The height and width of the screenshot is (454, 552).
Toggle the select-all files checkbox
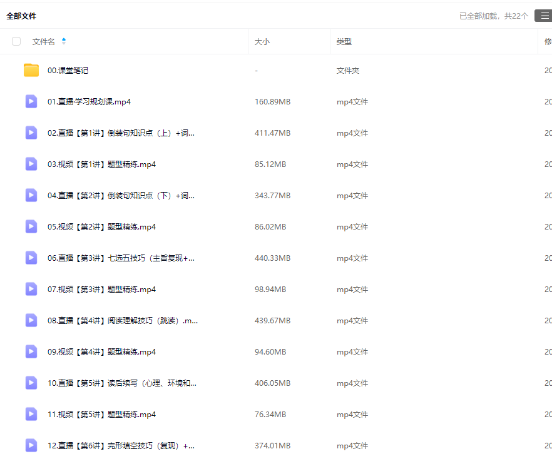coord(16,41)
